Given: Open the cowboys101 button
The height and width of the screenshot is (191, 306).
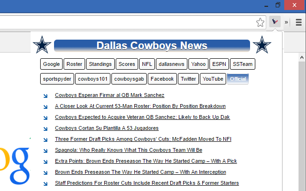Looking at the screenshot, I should pyautogui.click(x=93, y=79).
